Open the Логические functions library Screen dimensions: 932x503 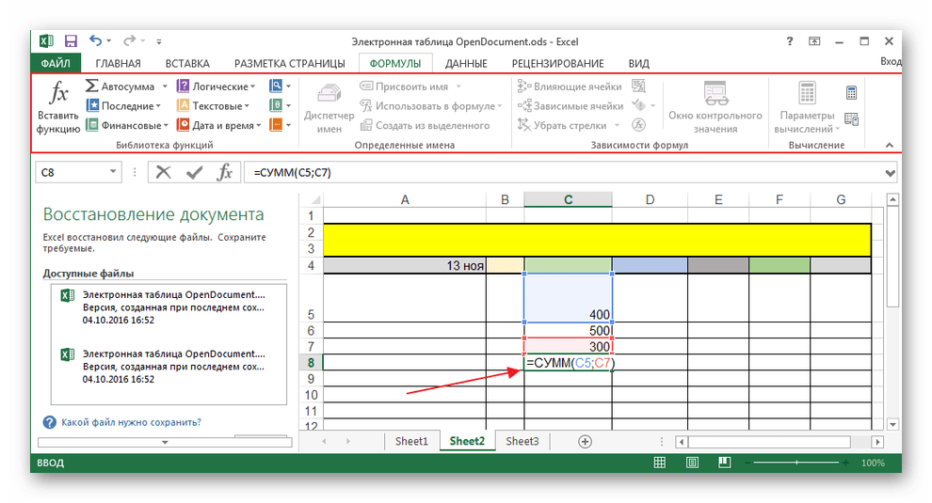click(x=216, y=86)
